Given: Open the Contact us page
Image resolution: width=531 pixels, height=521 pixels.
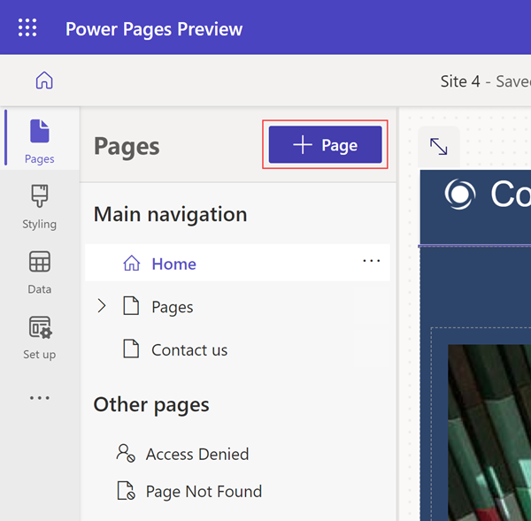Looking at the screenshot, I should point(189,350).
